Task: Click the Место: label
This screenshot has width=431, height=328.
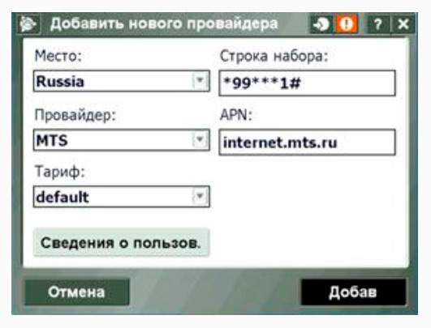Action: [58, 56]
